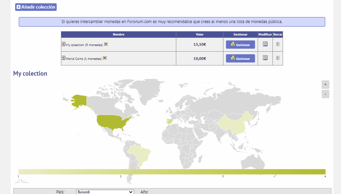This screenshot has width=341, height=194.
Task: Open Gestionar for My colection
Action: [x=240, y=45]
